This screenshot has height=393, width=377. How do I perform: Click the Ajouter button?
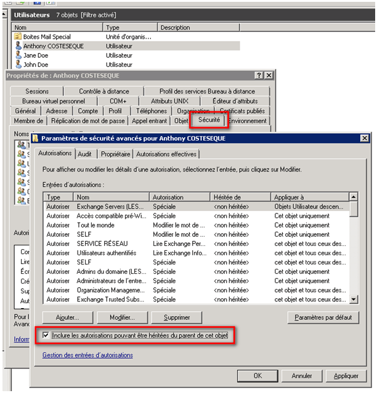pos(68,317)
